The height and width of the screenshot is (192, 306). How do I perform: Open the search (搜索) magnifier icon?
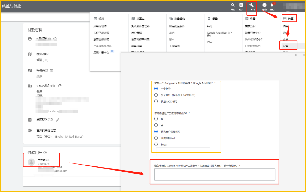pos(233,5)
